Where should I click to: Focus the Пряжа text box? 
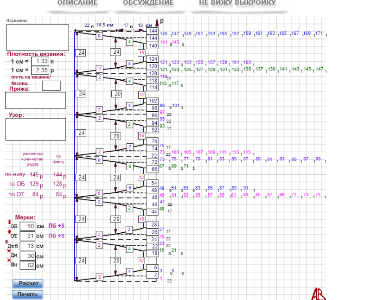pyautogui.click(x=36, y=100)
